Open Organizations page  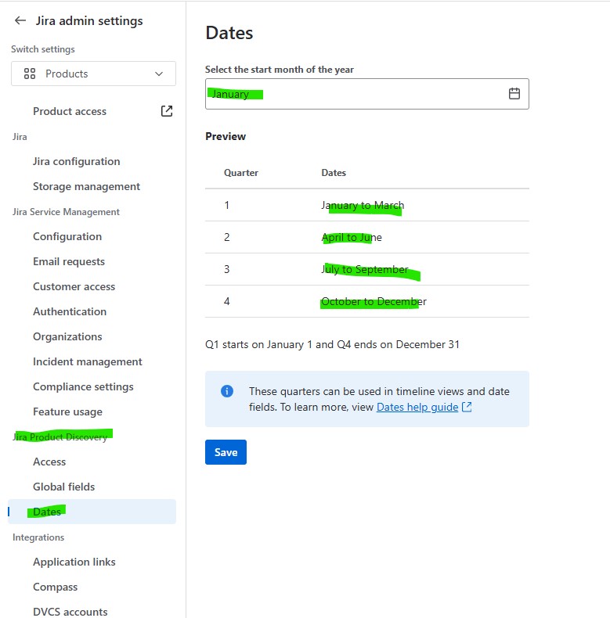coord(67,336)
